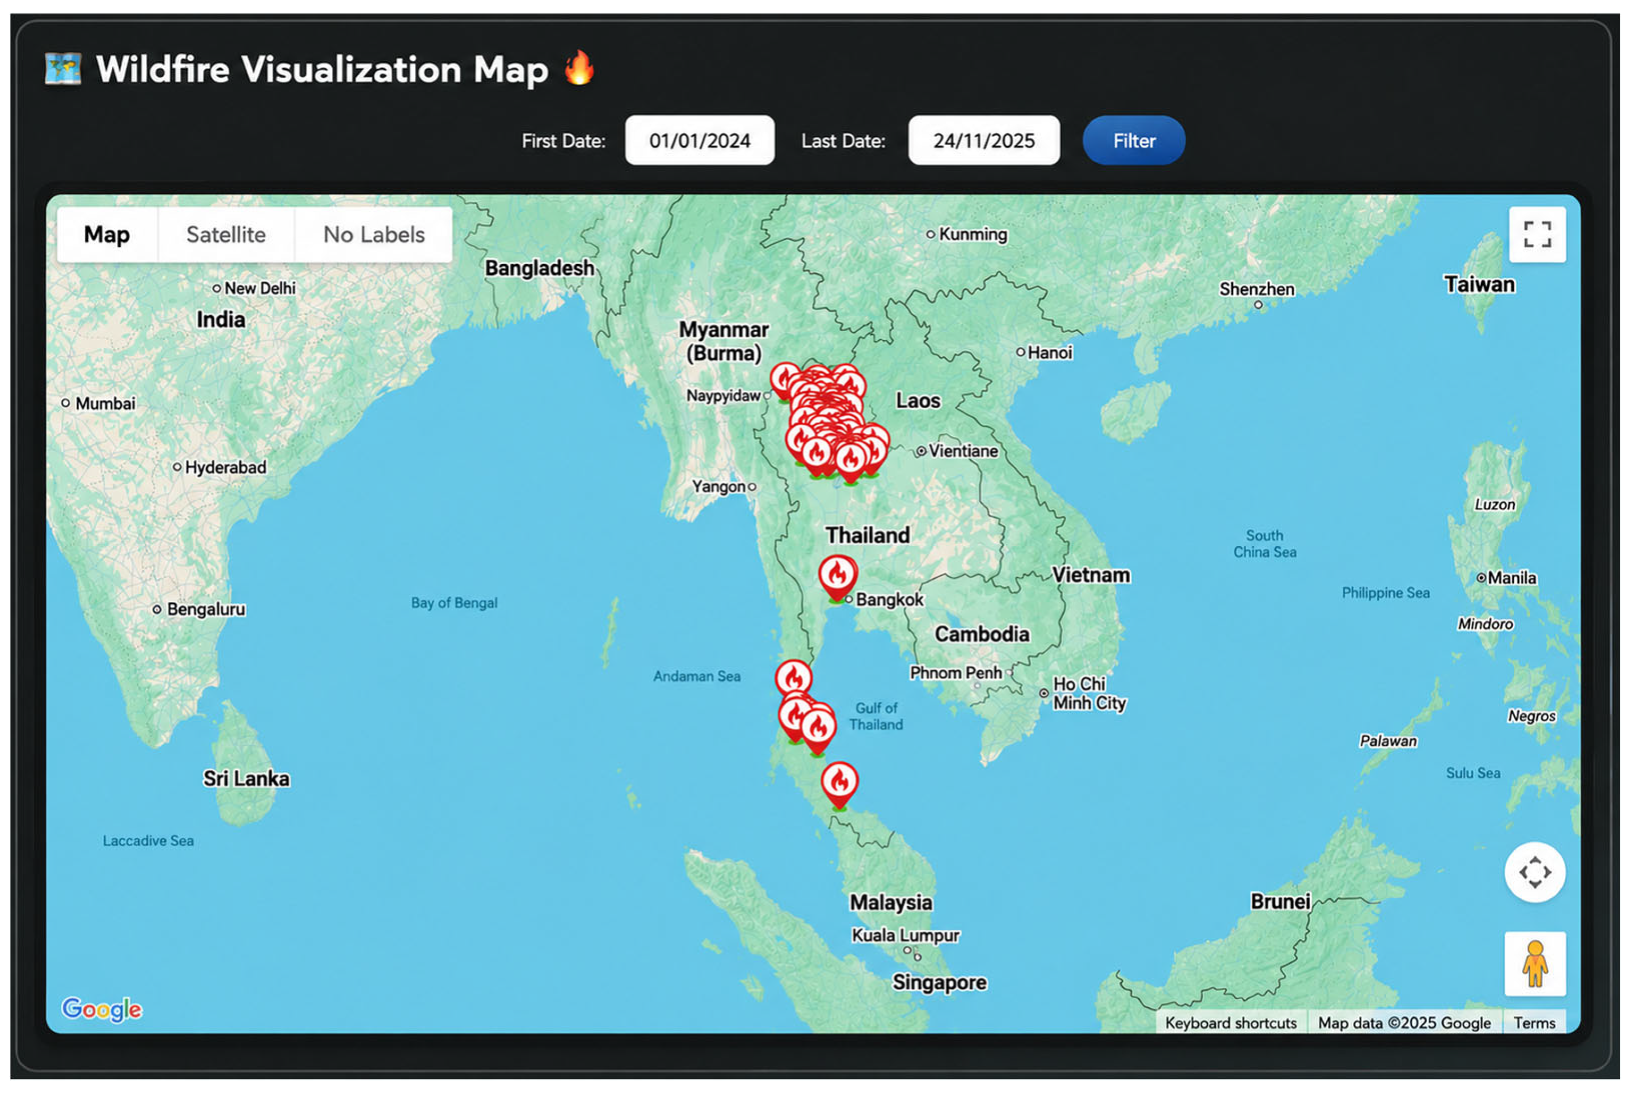Click the Phnom Penh city label
This screenshot has height=1096, width=1632.
click(955, 672)
